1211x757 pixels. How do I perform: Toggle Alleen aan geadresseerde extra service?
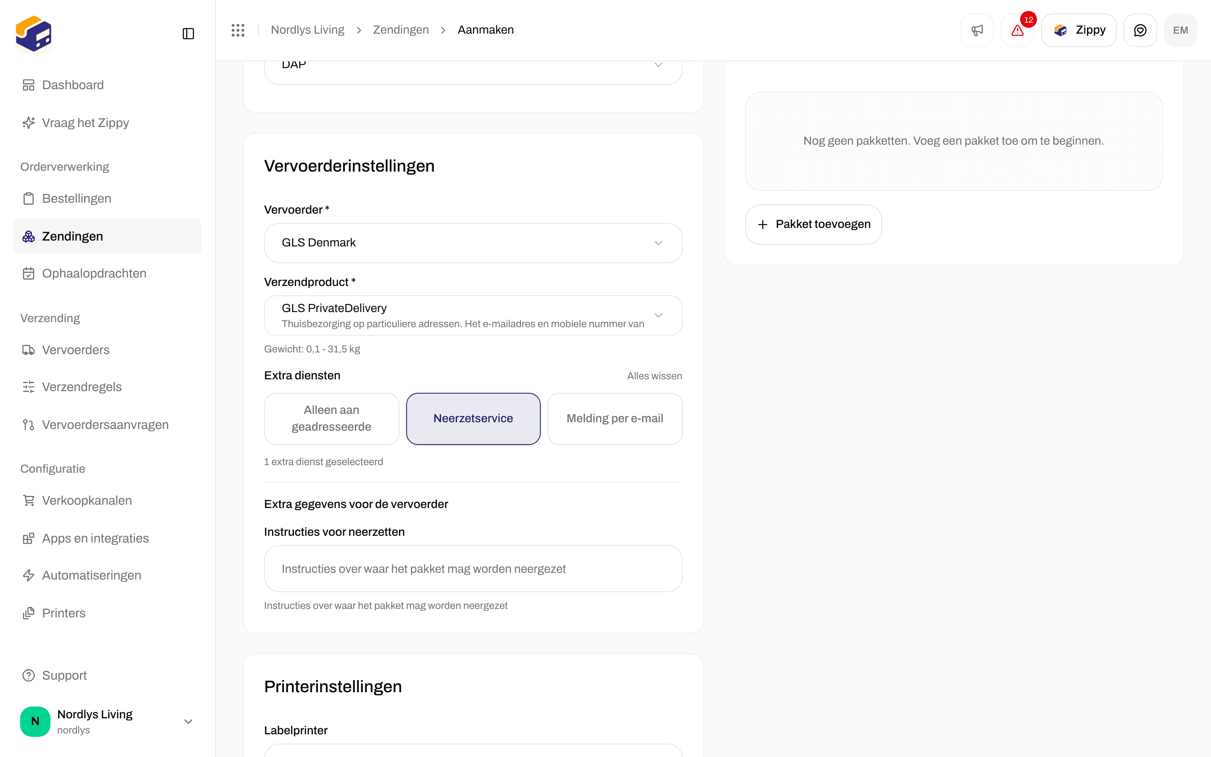(331, 418)
